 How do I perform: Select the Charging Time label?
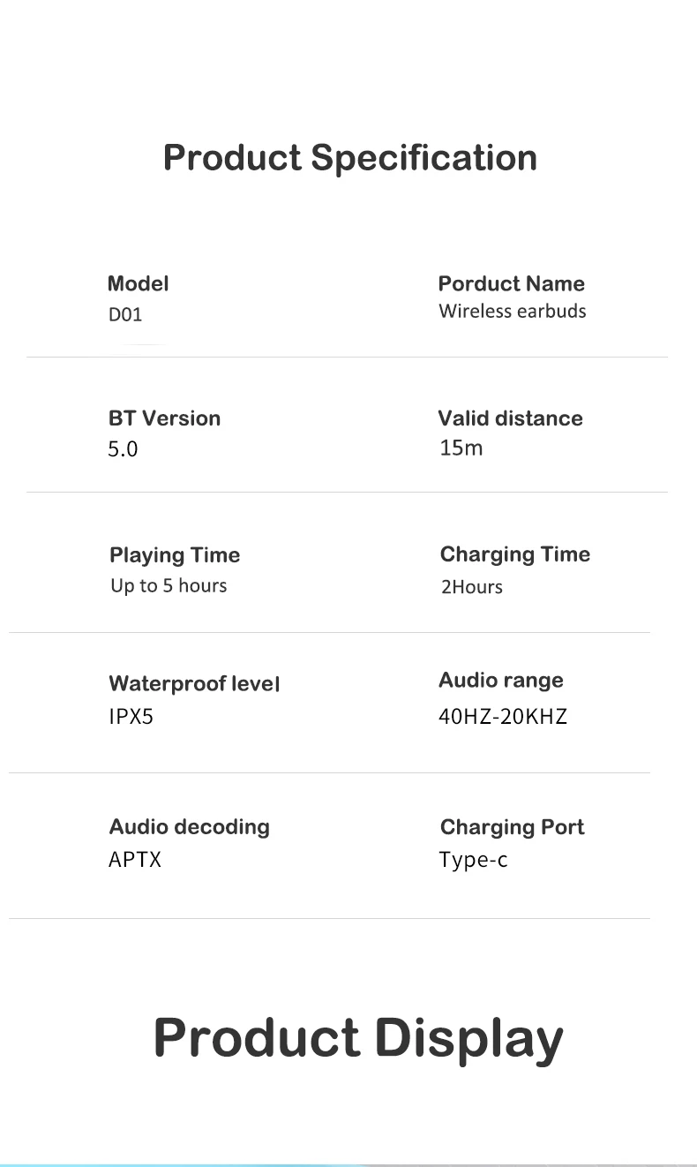tap(515, 554)
